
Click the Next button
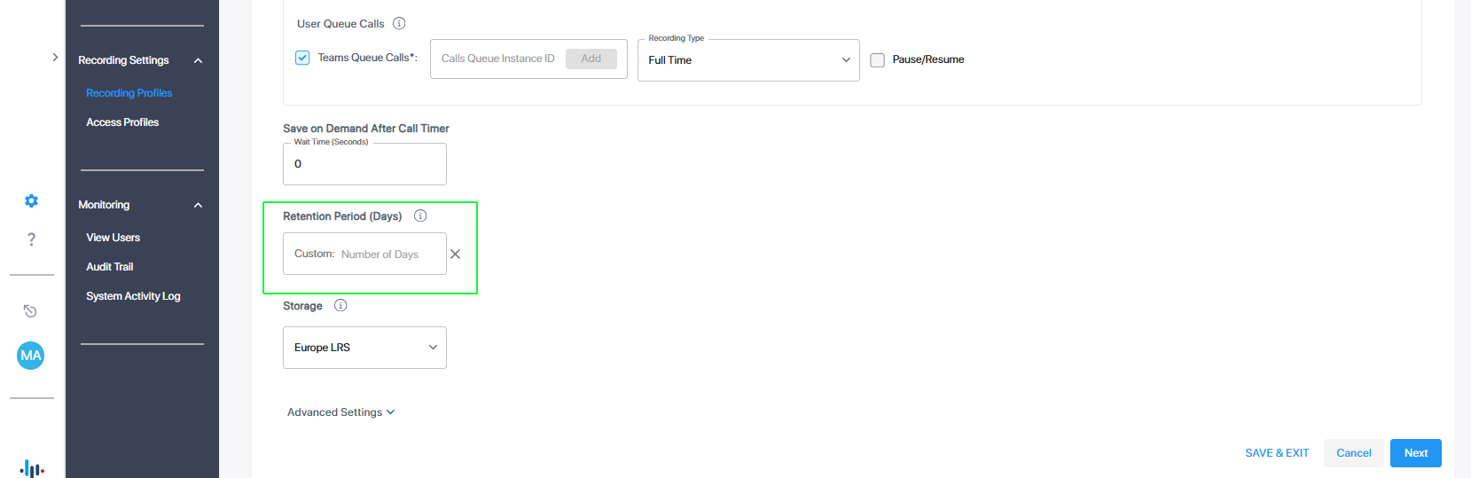(x=1415, y=453)
